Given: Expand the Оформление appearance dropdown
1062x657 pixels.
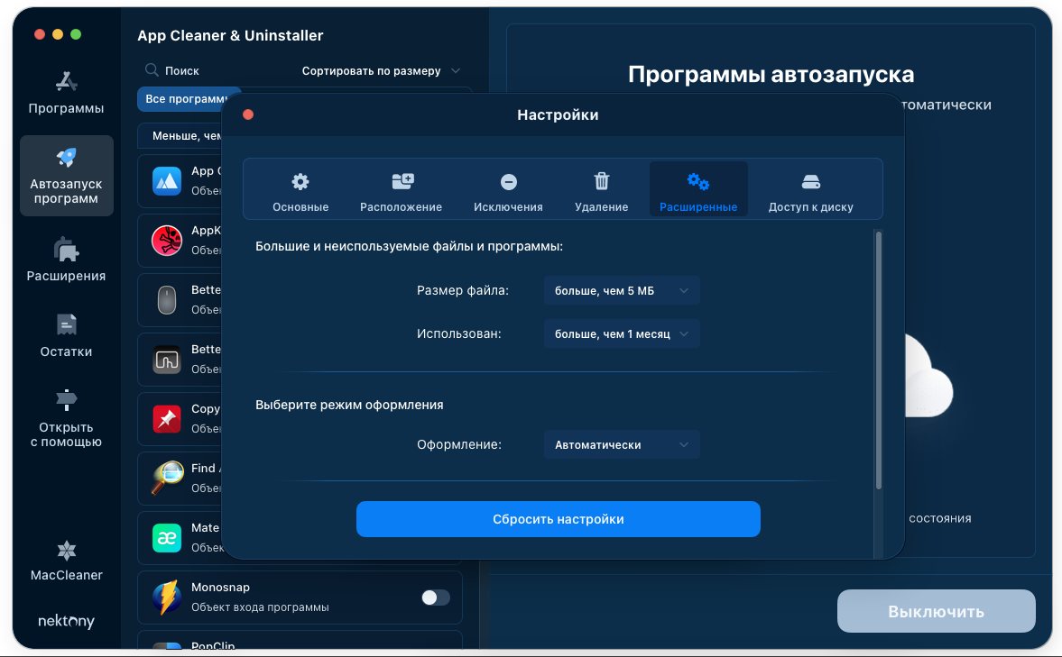Looking at the screenshot, I should 622,445.
